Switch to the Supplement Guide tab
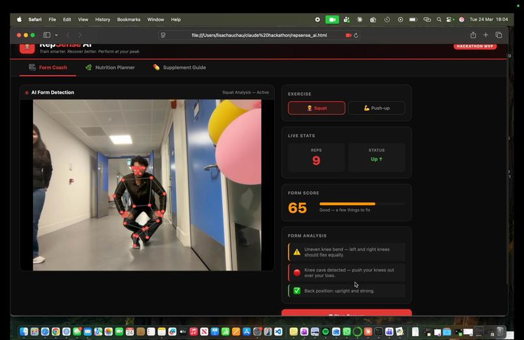524x340 pixels. 179,67
